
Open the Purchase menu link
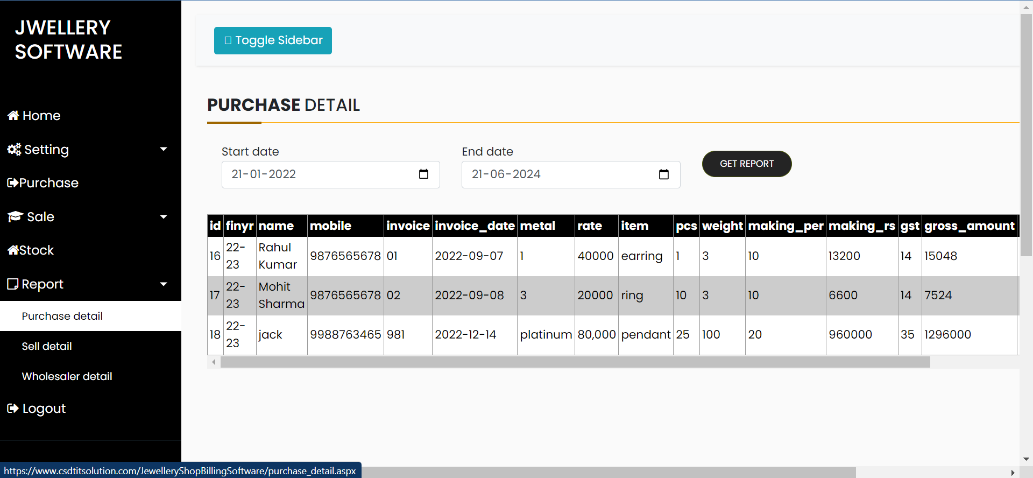[49, 183]
